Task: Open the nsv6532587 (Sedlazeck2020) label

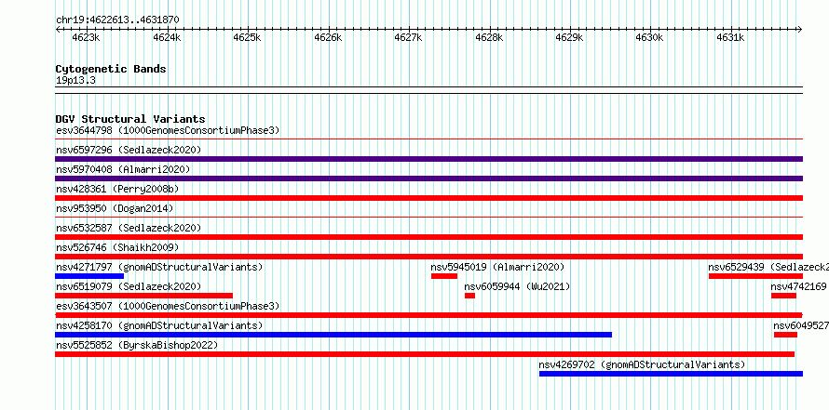Action: pyautogui.click(x=129, y=228)
